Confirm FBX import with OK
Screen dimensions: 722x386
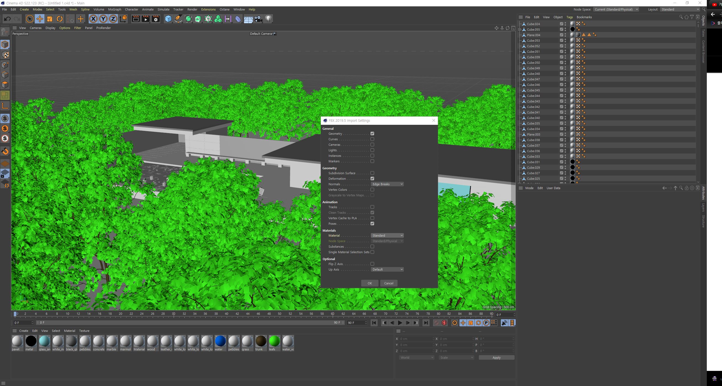tap(370, 283)
